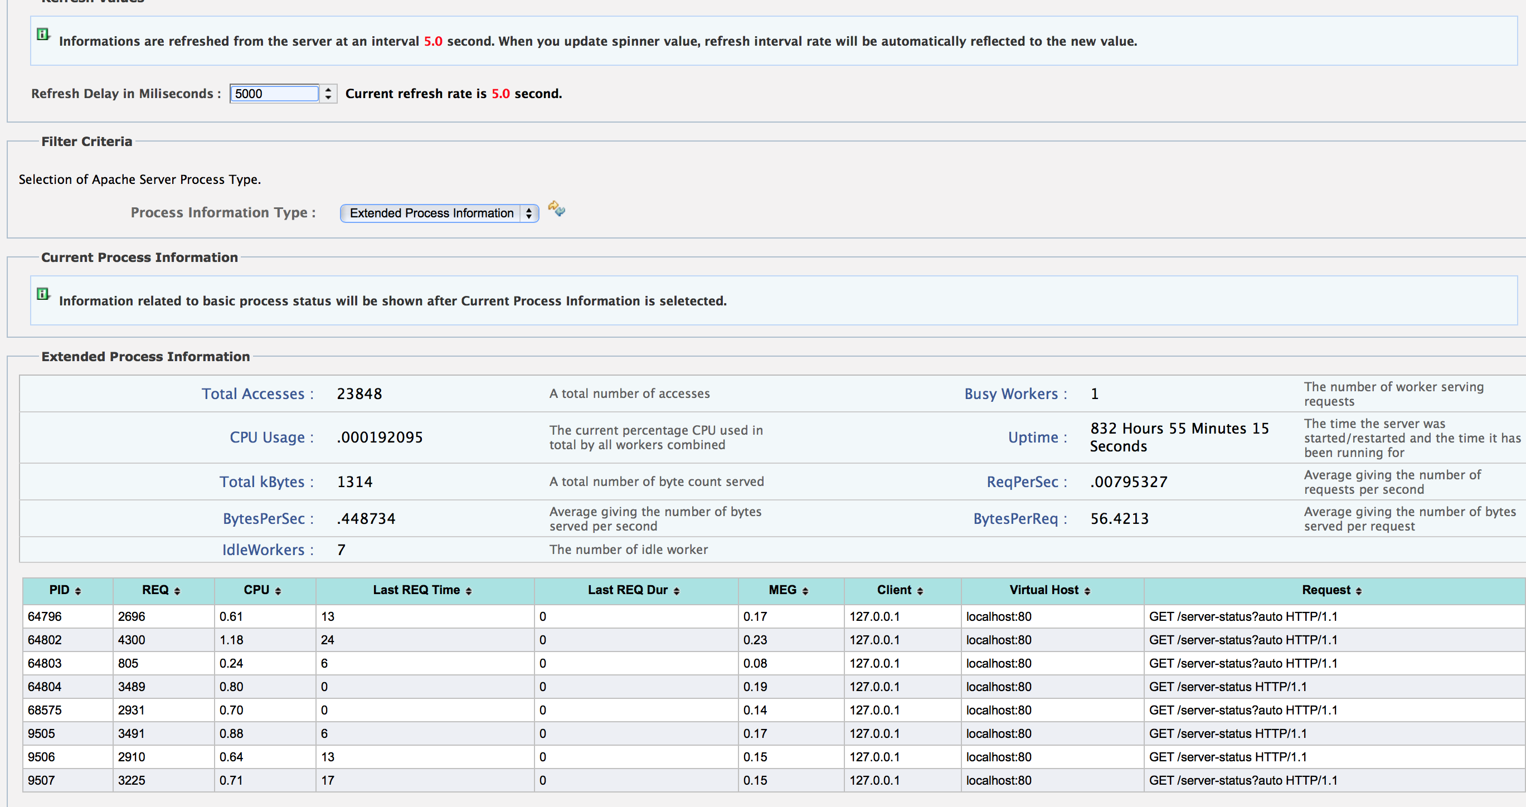Click the Refresh Delay in Miliseconds field
1526x807 pixels.
[x=274, y=94]
